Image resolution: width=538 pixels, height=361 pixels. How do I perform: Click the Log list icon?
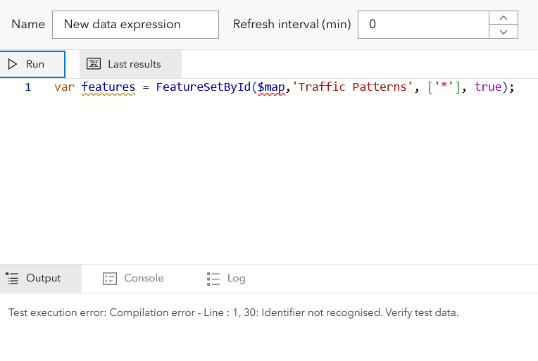pyautogui.click(x=213, y=279)
